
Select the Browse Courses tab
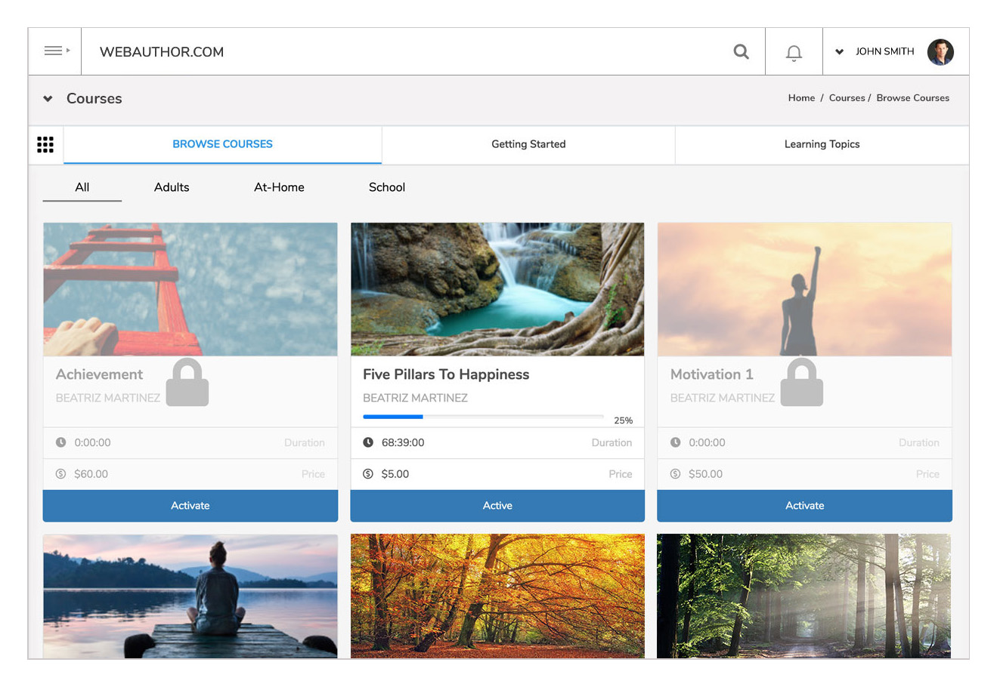click(x=222, y=144)
